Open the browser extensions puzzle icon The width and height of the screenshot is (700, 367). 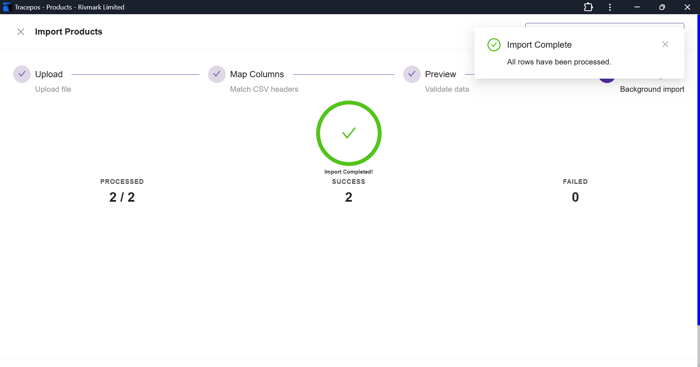pos(588,7)
